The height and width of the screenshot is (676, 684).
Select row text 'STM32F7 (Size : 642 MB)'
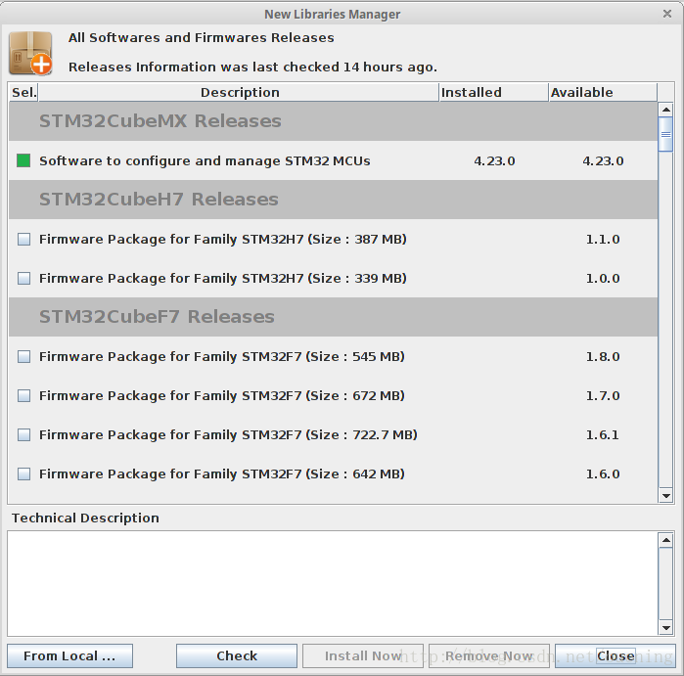click(x=323, y=473)
